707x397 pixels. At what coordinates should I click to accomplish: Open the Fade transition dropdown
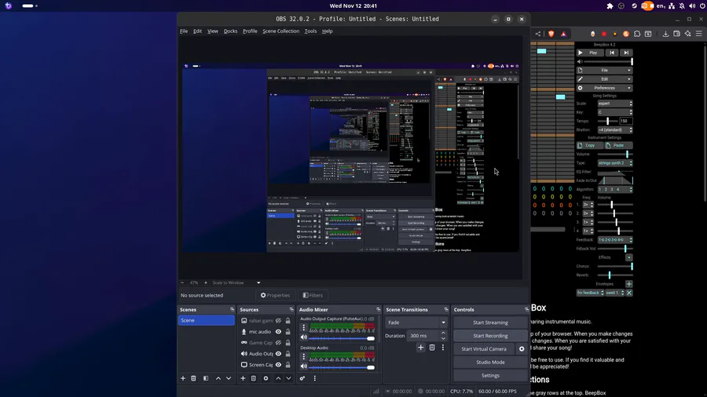tap(416, 322)
